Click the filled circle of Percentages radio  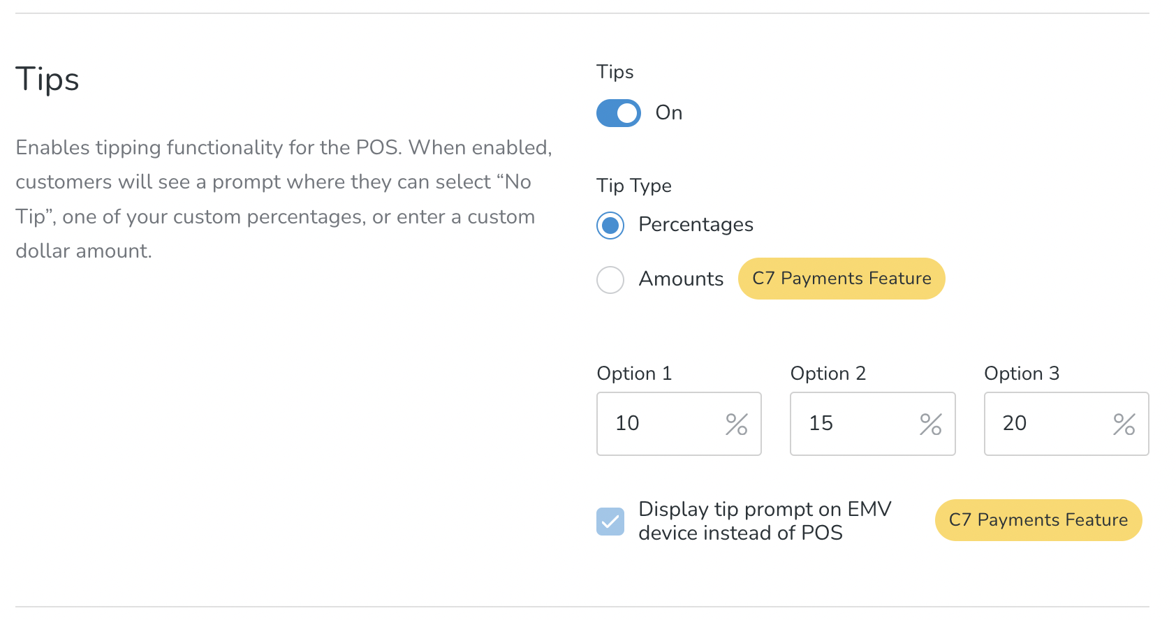(x=610, y=226)
